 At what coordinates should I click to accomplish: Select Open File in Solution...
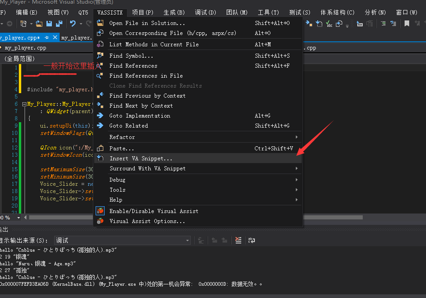198,23
